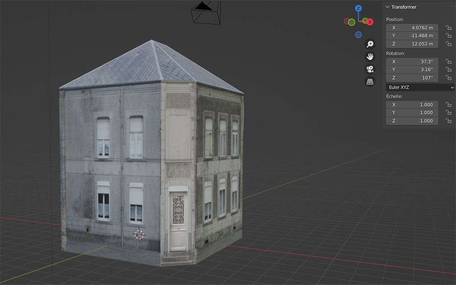
Task: Lock the Position Z value
Action: (x=448, y=44)
